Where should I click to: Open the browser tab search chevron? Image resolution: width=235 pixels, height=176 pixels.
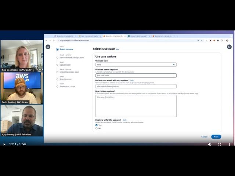pyautogui.click(x=231, y=36)
